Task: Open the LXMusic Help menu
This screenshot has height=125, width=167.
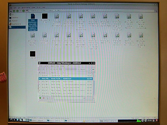Action: (62, 66)
